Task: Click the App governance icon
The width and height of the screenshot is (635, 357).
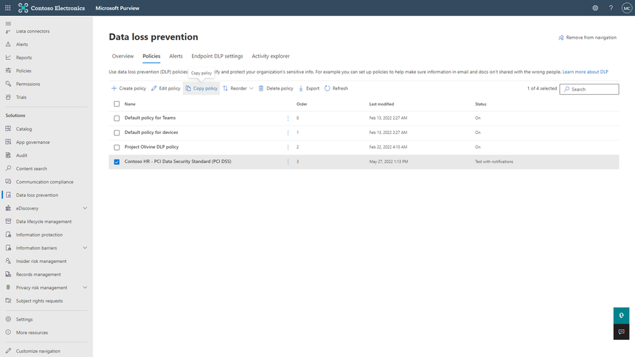Action: (x=8, y=142)
